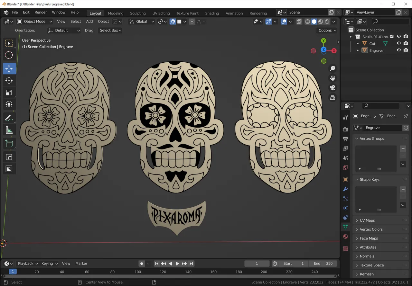Disable Engrave object in renders
The height and width of the screenshot is (286, 412).
(x=406, y=50)
